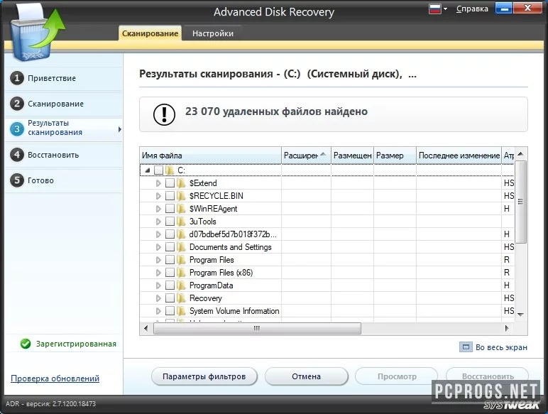Open the Проверка обновлений link
Screen dimensions: 548x414
click(55, 378)
